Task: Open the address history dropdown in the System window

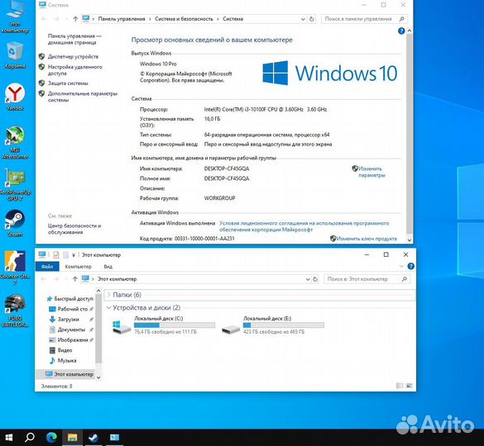Action: (x=303, y=19)
